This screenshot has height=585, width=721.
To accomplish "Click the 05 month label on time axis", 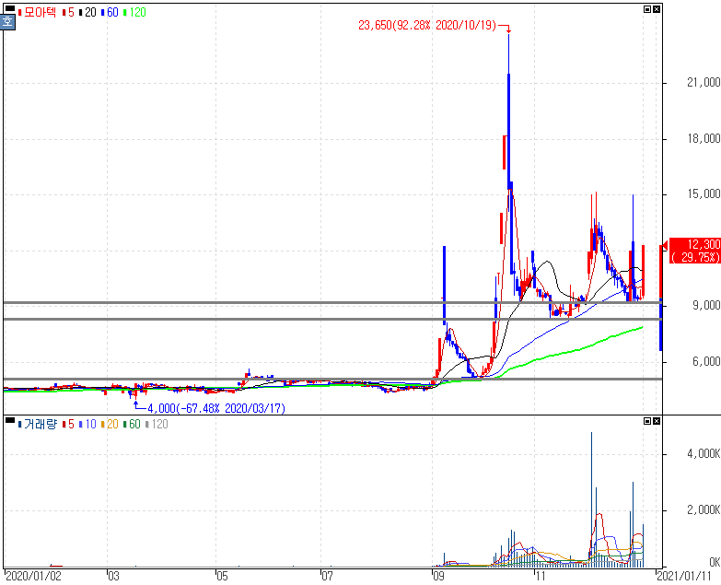I will (222, 577).
